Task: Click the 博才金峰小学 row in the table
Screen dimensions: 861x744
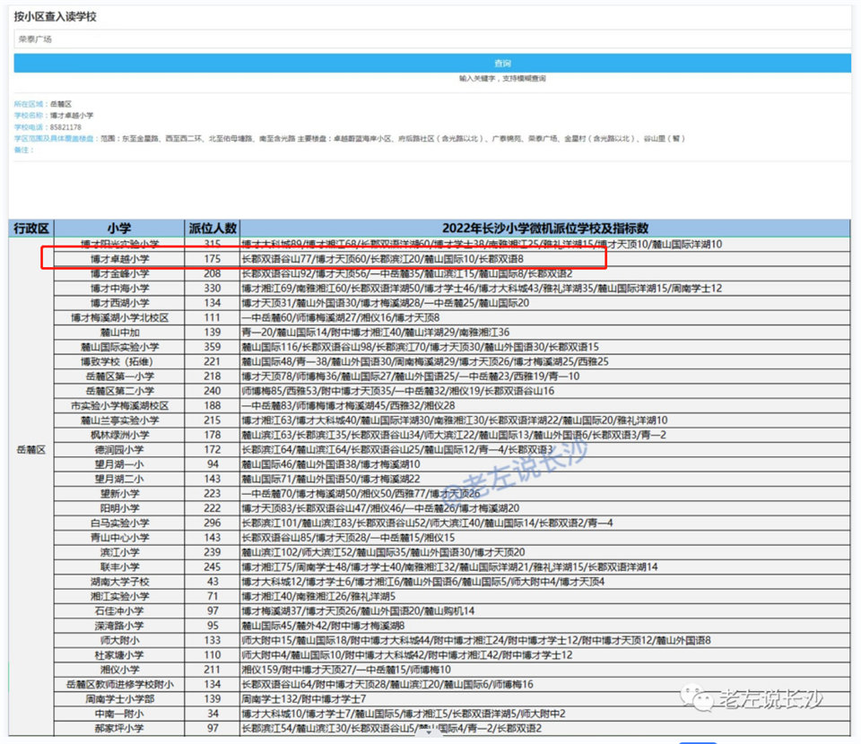Action: (x=119, y=273)
